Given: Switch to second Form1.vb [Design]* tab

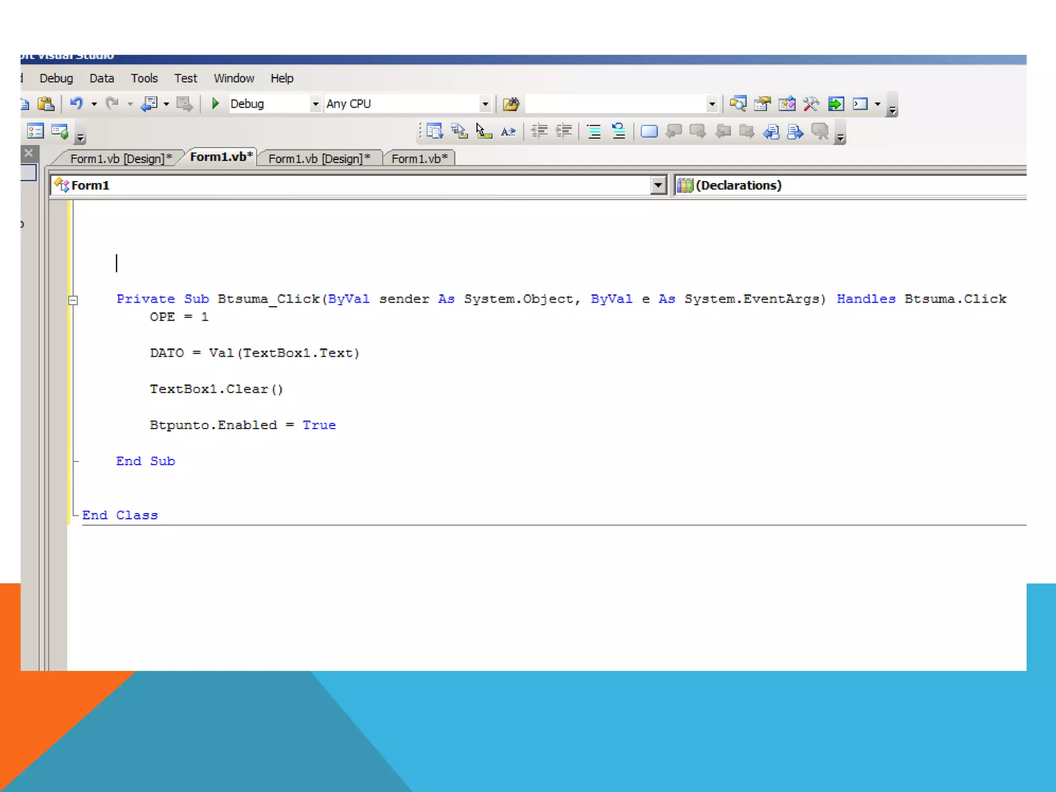Looking at the screenshot, I should (319, 159).
